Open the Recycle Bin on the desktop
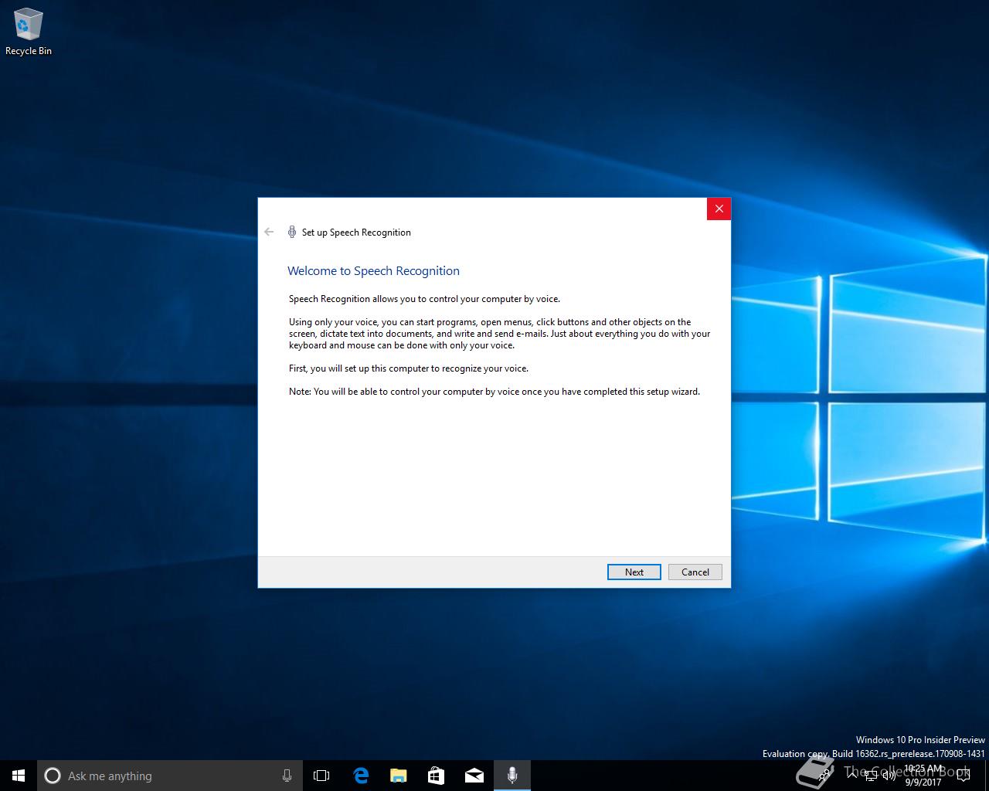 [x=29, y=32]
